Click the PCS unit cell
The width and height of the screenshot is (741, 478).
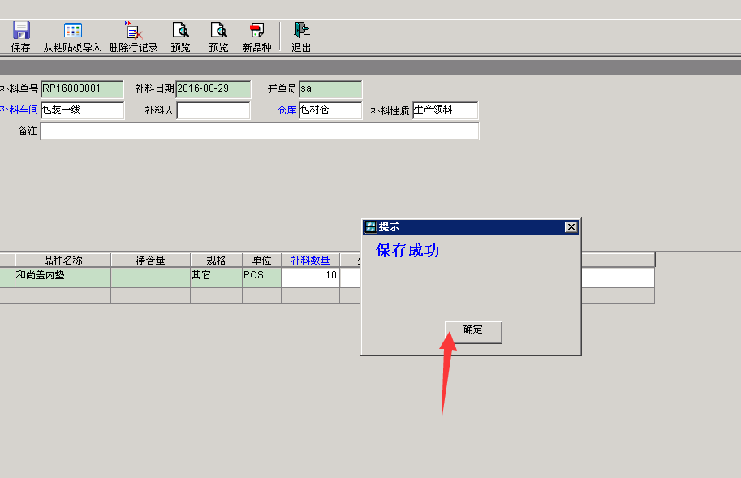click(261, 278)
